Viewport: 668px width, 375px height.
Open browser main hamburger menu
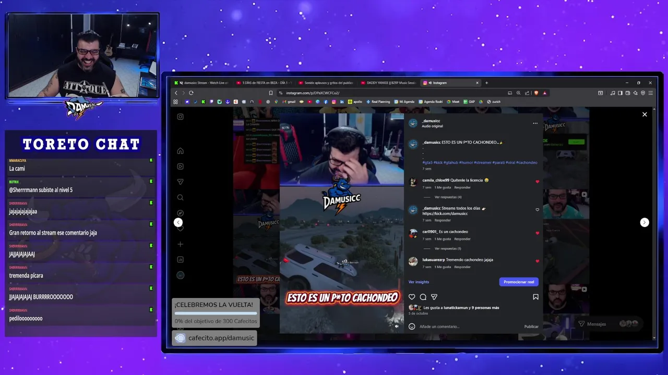tap(650, 93)
